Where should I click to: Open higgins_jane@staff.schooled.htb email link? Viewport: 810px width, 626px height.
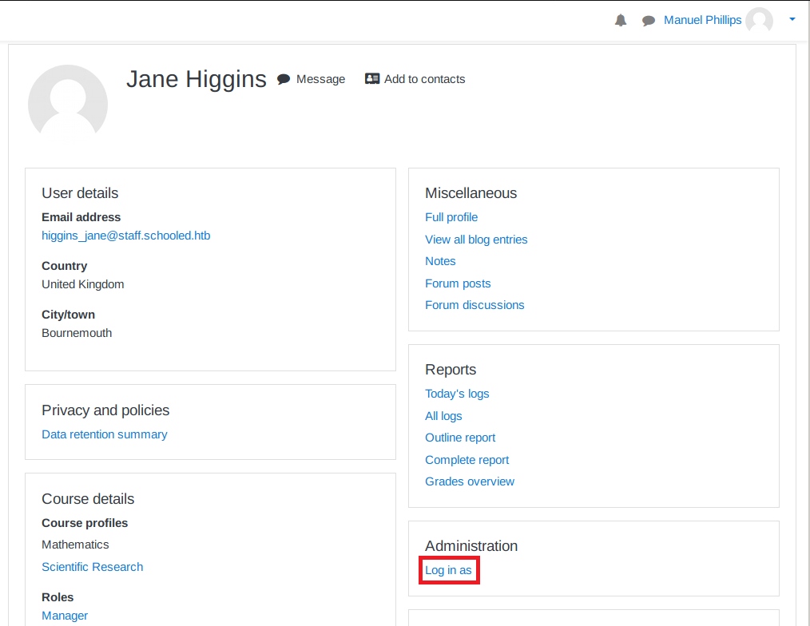[x=126, y=236]
